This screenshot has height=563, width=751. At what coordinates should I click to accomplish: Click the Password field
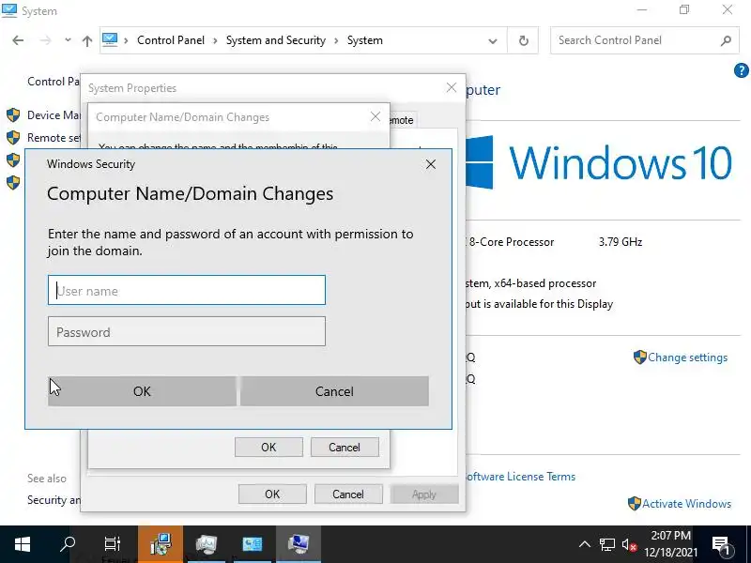pyautogui.click(x=186, y=331)
